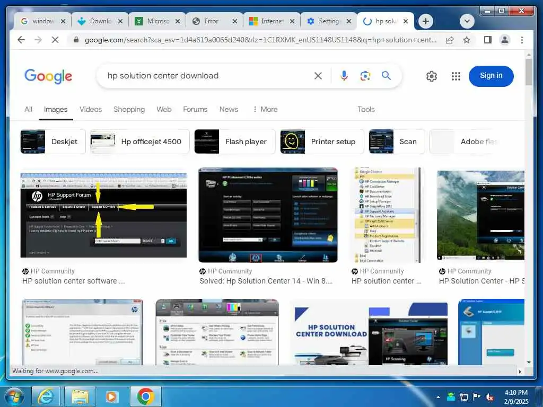Switch to the Shopping results tab
Viewport: 543px width, 407px height.
tap(129, 109)
